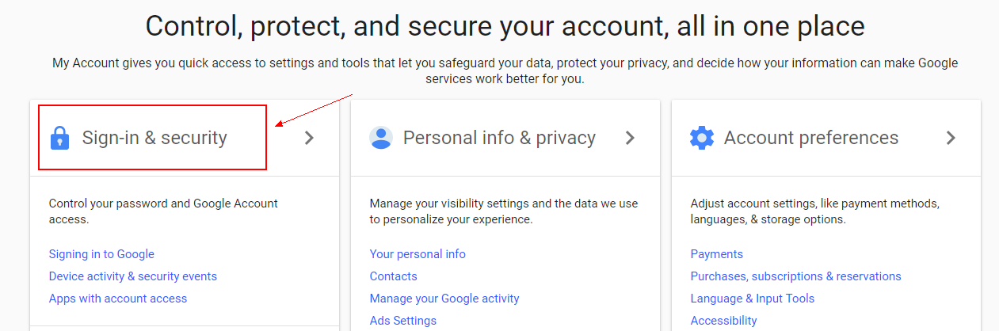
Task: Go to Signing in to Google
Action: click(101, 254)
